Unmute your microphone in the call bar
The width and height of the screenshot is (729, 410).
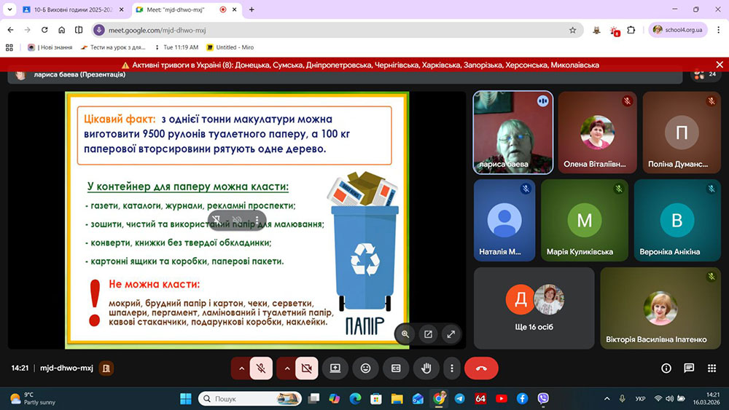(x=261, y=368)
